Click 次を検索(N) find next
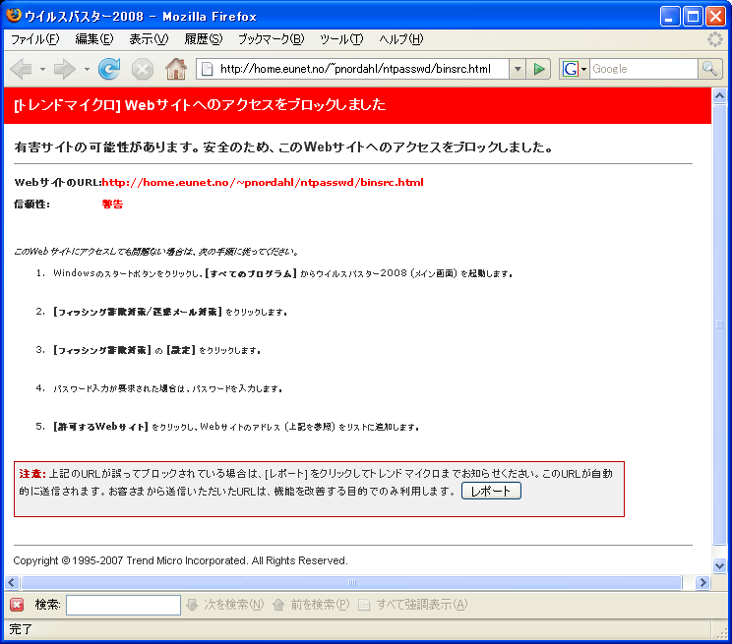The image size is (732, 644). (x=225, y=605)
